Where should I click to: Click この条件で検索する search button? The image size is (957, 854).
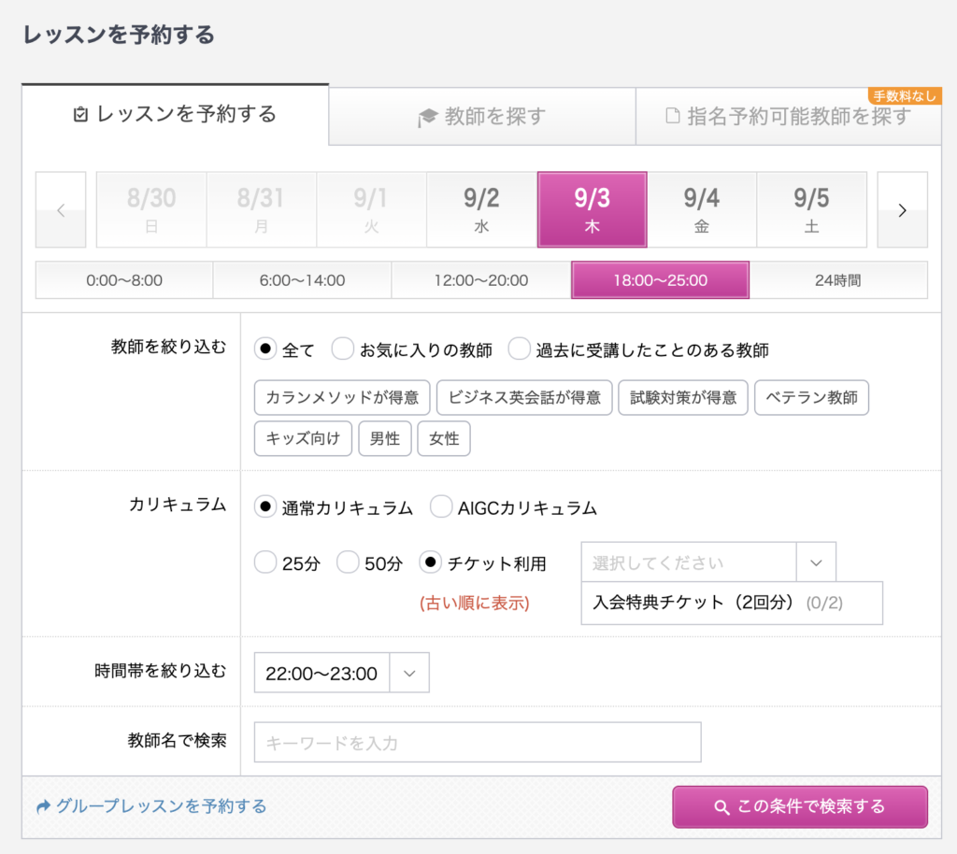pyautogui.click(x=800, y=806)
